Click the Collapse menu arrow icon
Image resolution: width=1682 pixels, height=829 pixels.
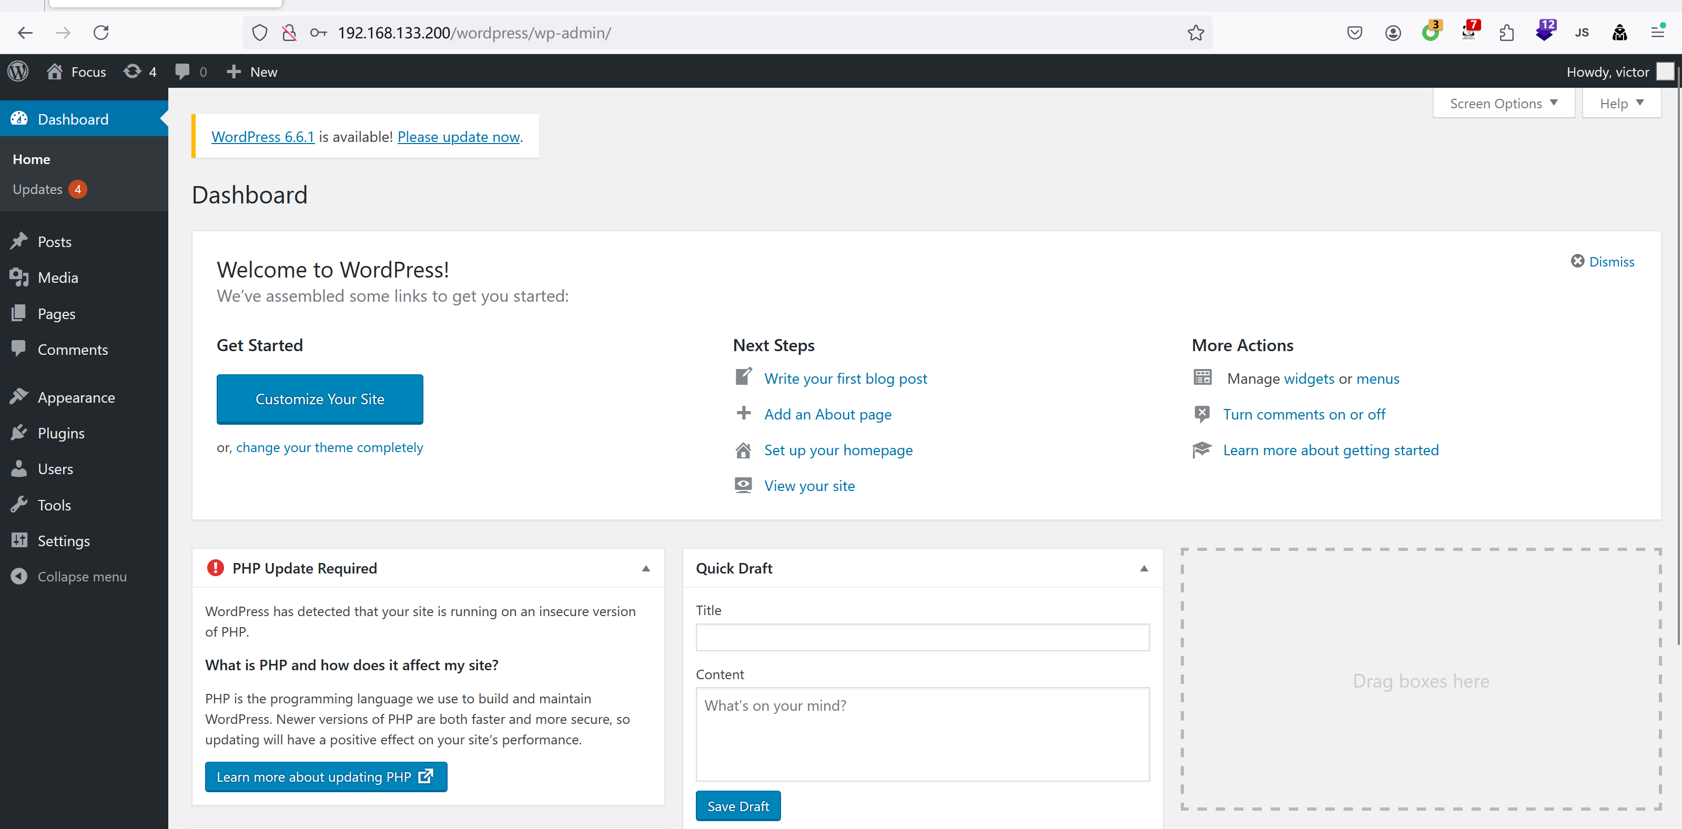[x=19, y=576]
